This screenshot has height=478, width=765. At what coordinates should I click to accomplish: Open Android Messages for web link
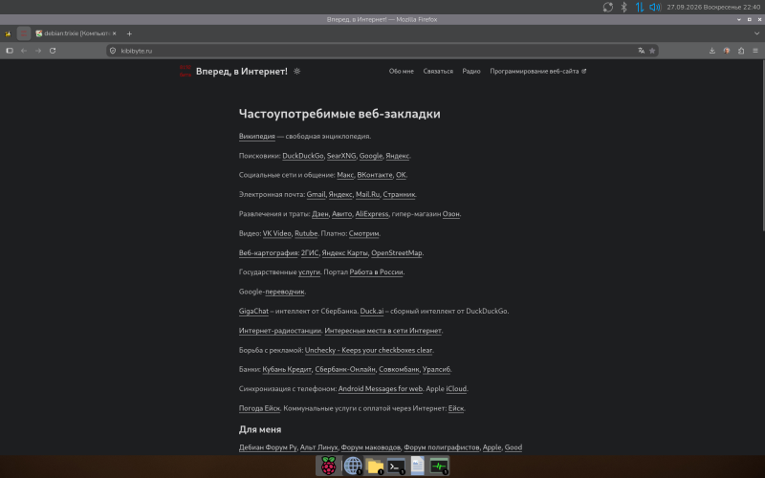tap(380, 389)
